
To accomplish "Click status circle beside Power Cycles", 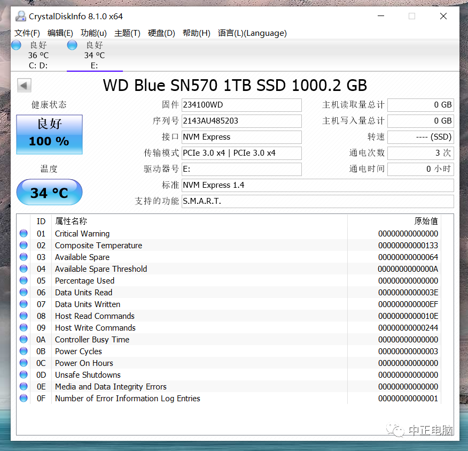I will click(x=24, y=351).
